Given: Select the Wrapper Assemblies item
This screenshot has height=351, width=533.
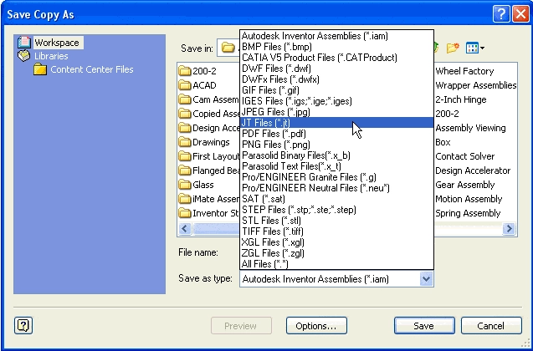Looking at the screenshot, I should pyautogui.click(x=476, y=85).
